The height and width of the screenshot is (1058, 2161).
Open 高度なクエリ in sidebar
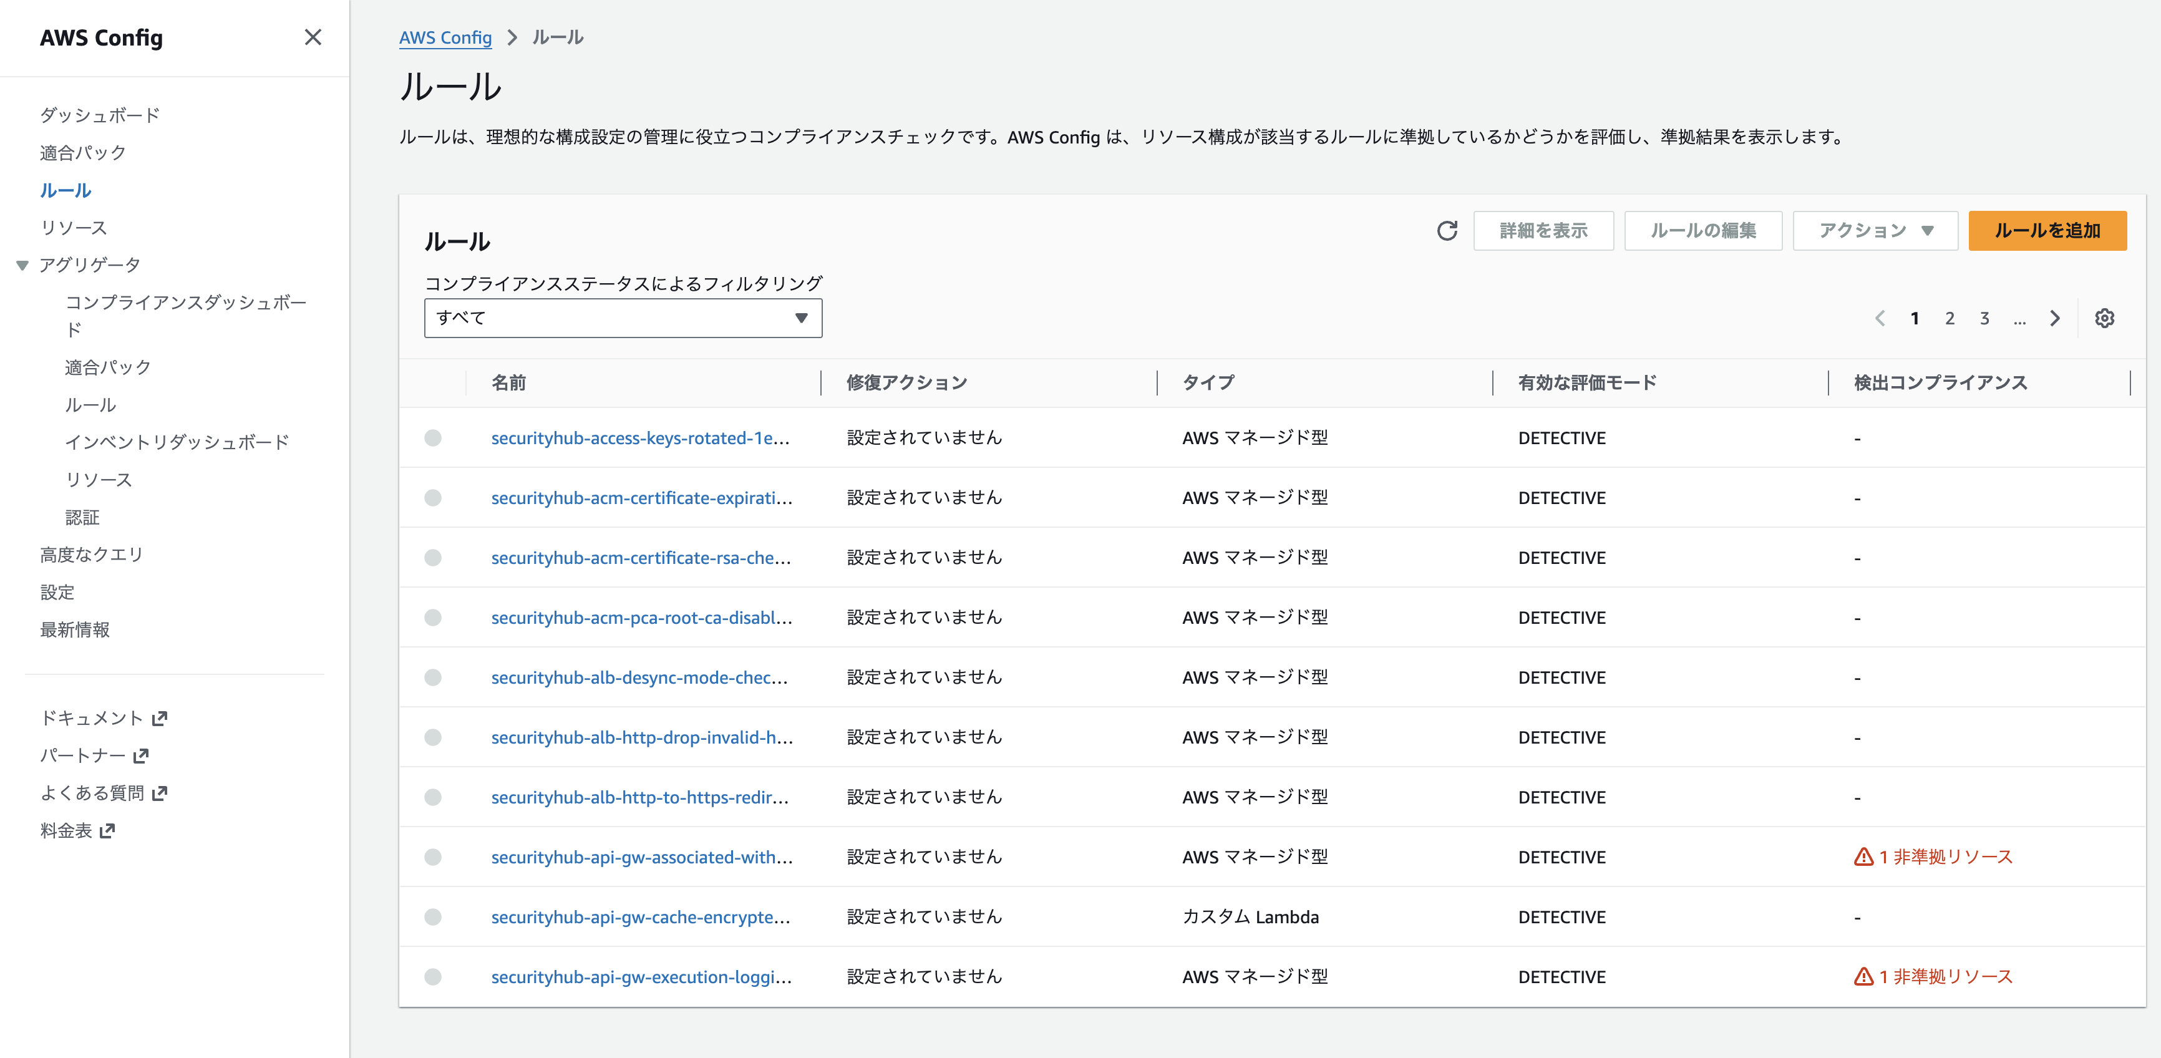tap(92, 555)
